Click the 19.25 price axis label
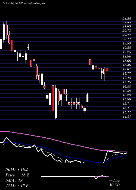This screenshot has width=136, height=190. click(127, 52)
